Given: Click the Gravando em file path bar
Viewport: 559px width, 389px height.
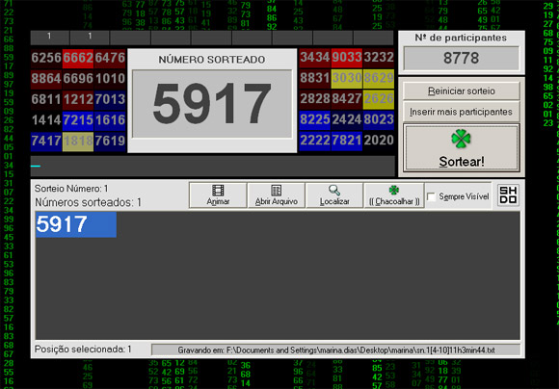Looking at the screenshot, I should 335,350.
